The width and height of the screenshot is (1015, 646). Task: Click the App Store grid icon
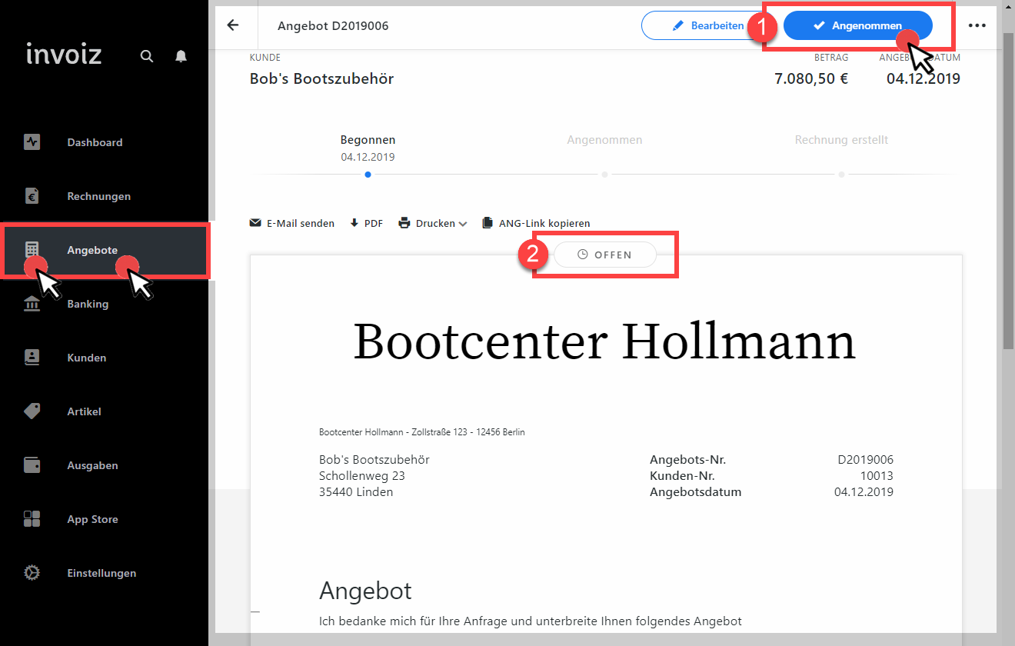[32, 519]
